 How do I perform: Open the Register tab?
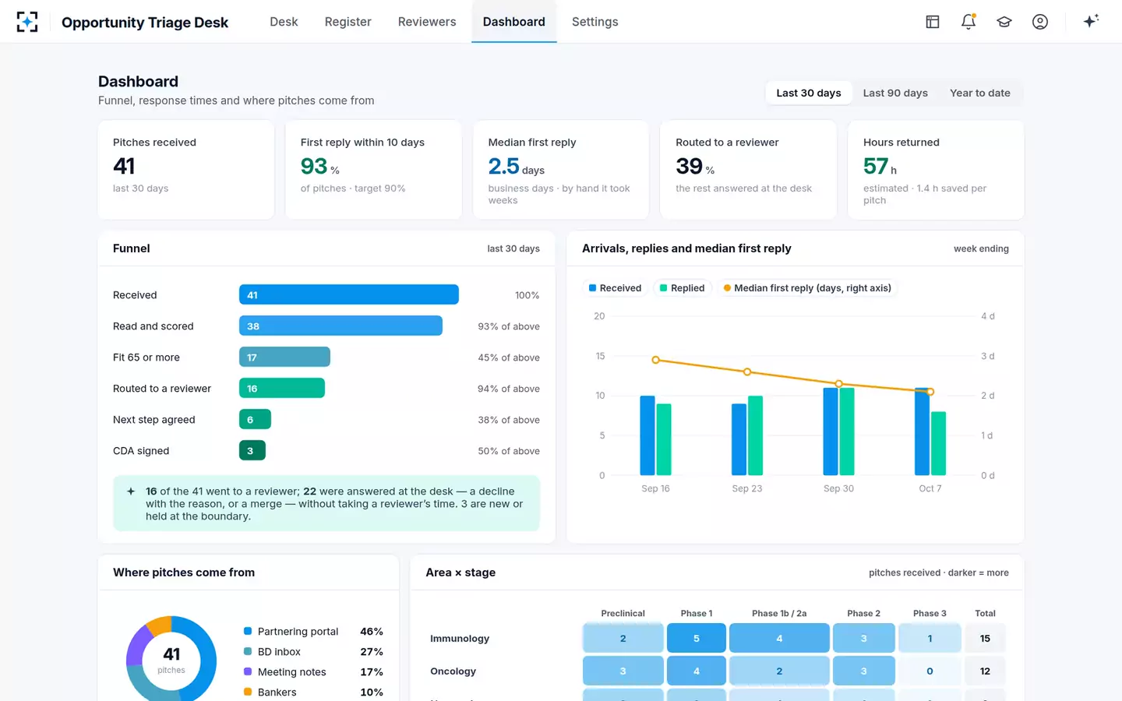(348, 22)
